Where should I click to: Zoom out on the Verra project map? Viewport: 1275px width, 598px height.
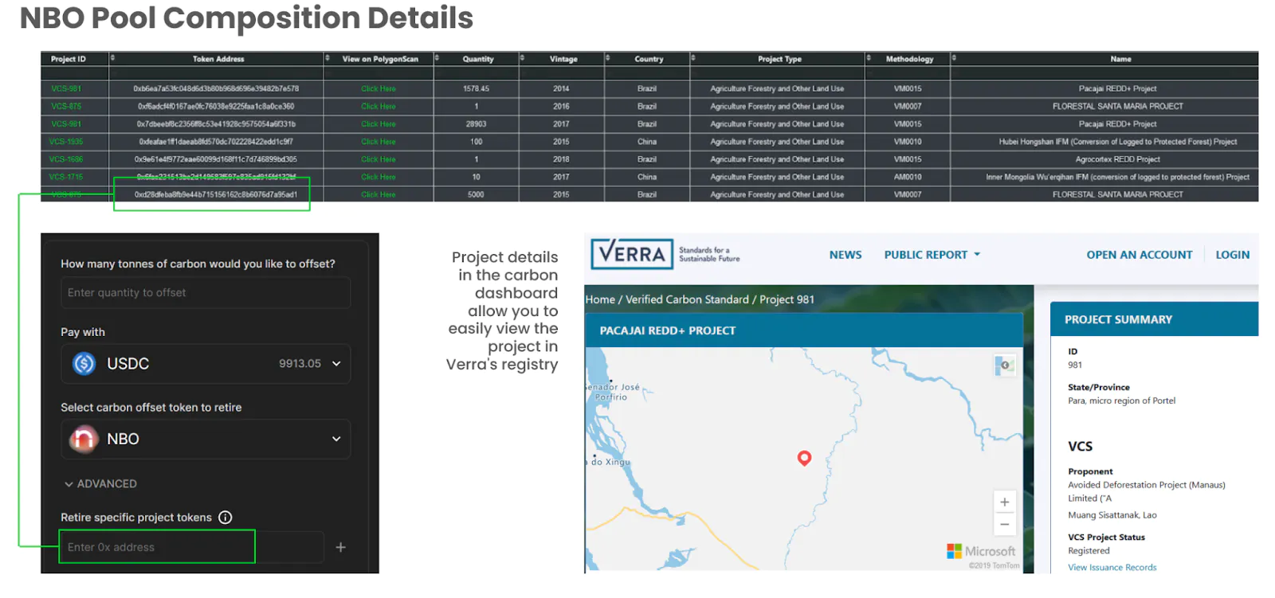click(1004, 524)
